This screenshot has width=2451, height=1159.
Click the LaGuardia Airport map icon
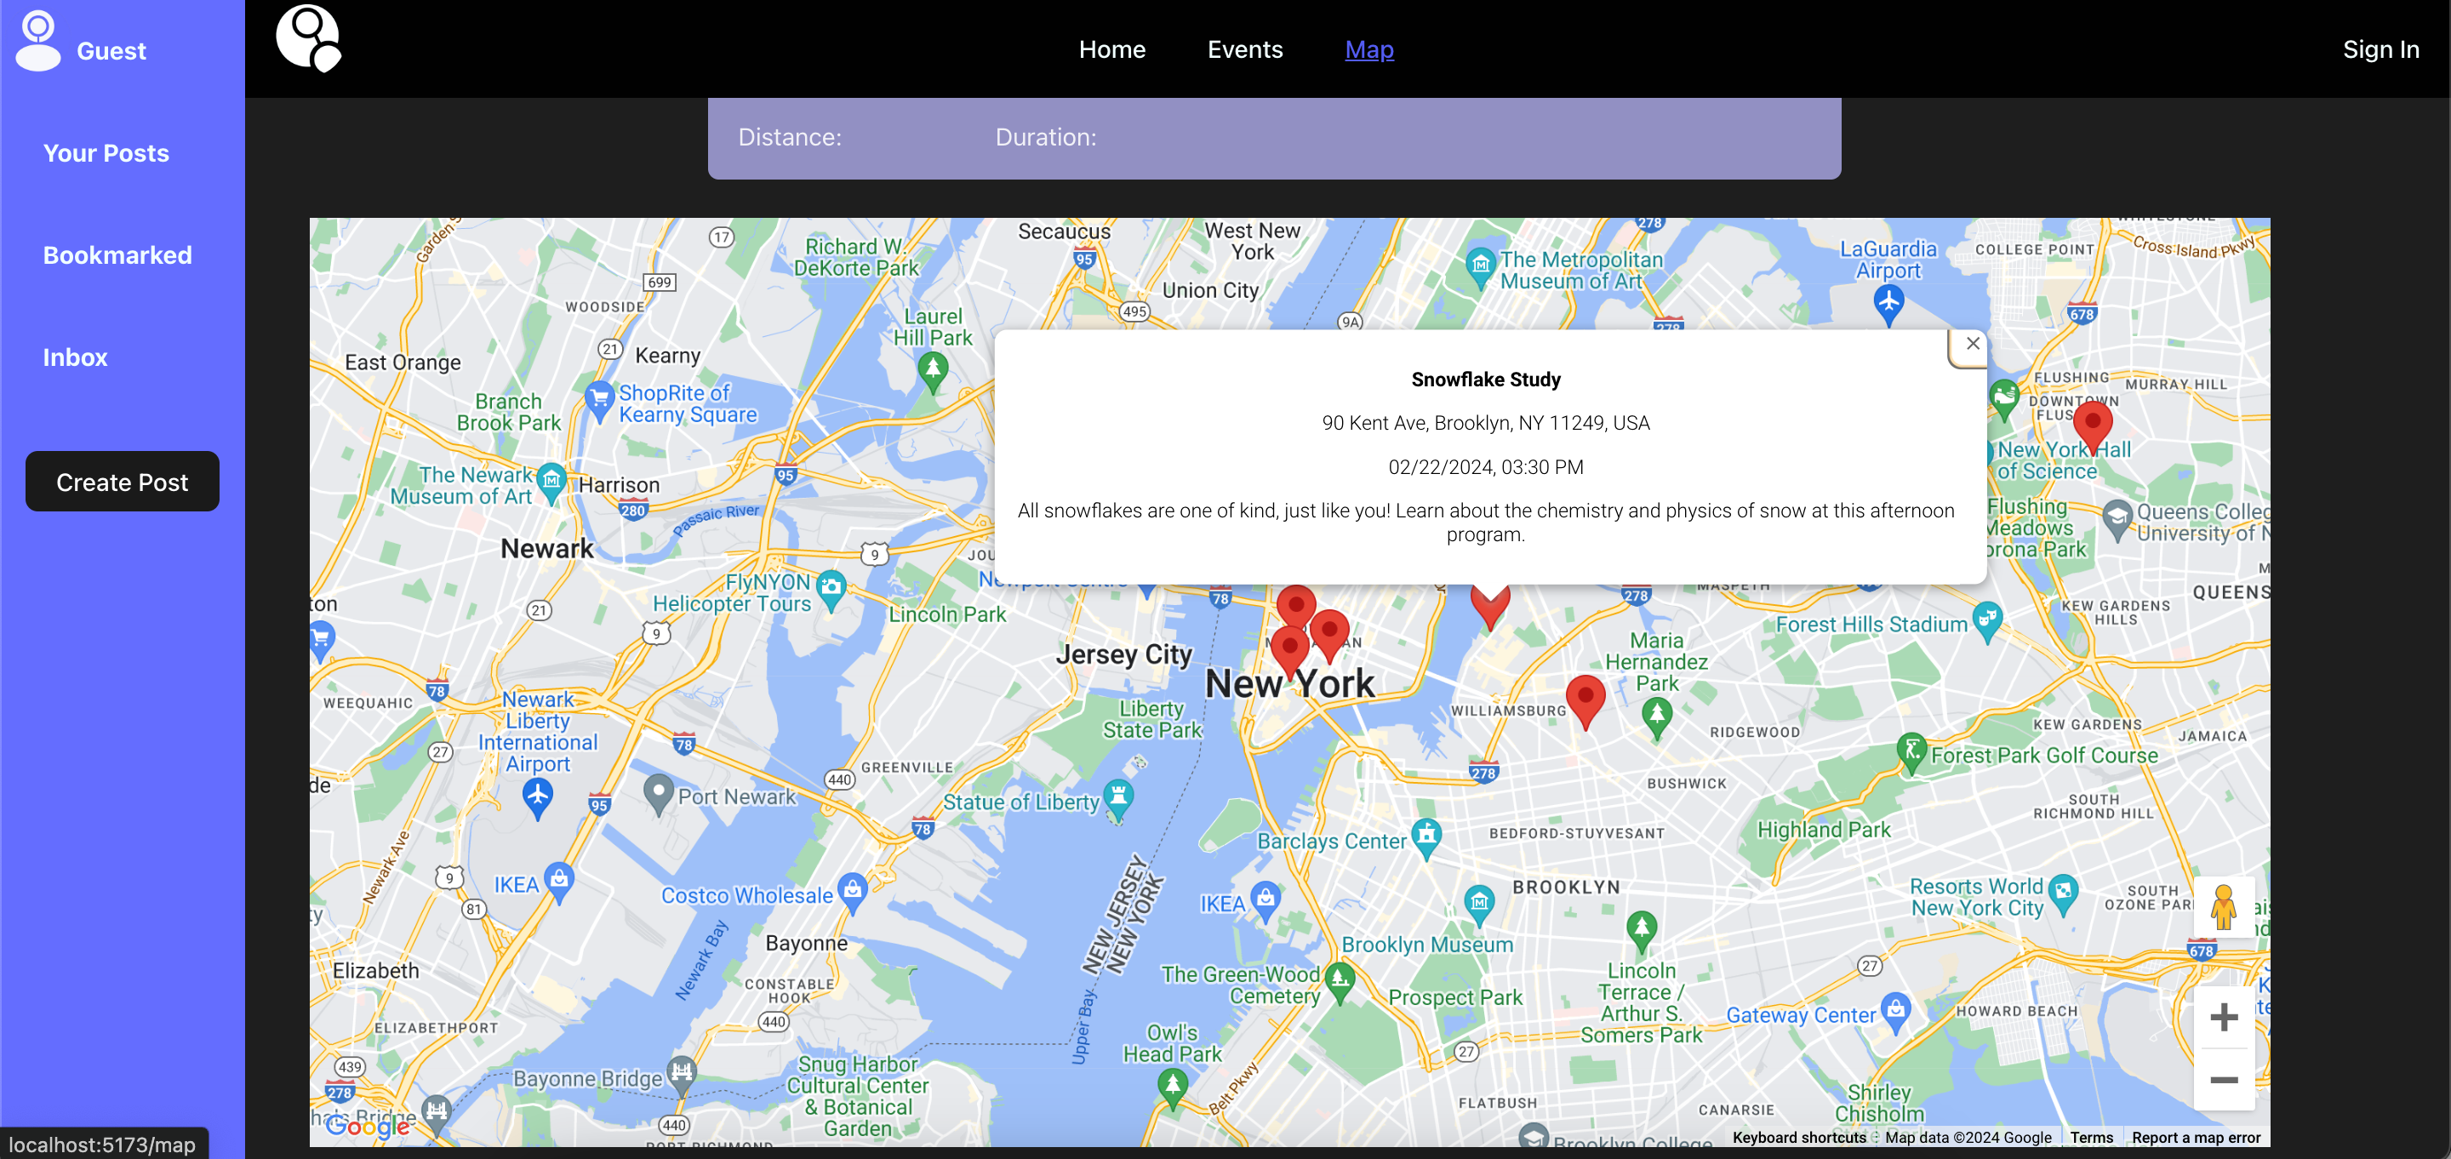click(x=1888, y=301)
